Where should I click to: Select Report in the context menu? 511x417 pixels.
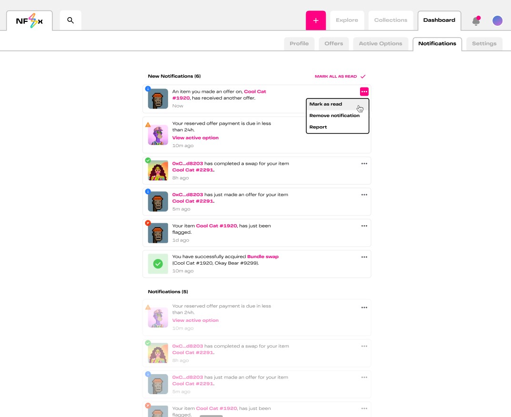(x=318, y=127)
